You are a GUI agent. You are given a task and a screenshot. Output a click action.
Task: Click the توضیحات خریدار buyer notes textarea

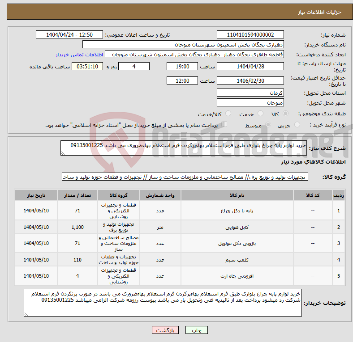pos(163,303)
